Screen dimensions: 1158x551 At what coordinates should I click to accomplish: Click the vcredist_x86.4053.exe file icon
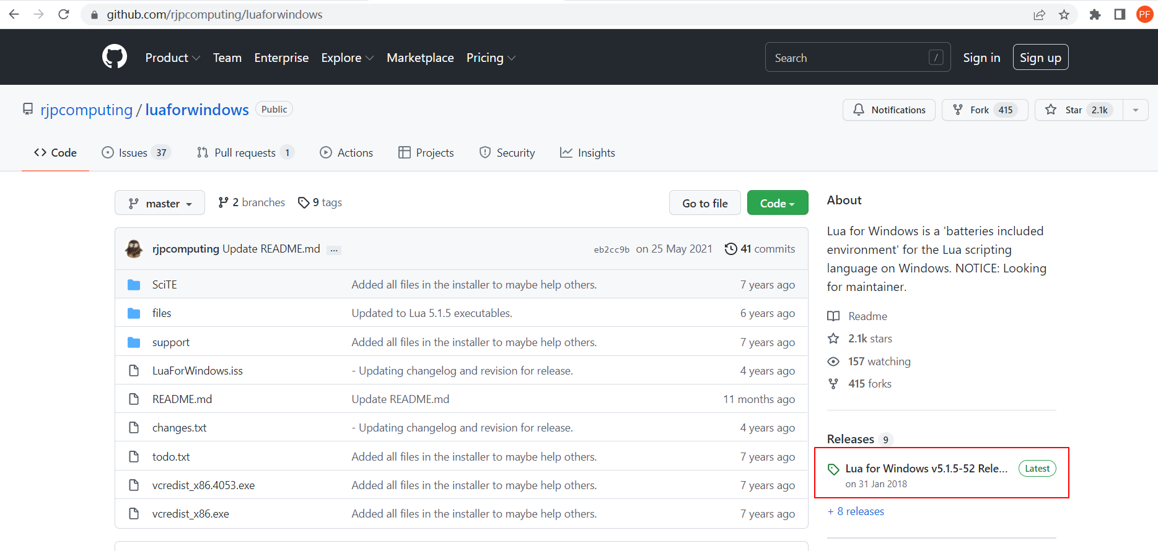tap(134, 485)
